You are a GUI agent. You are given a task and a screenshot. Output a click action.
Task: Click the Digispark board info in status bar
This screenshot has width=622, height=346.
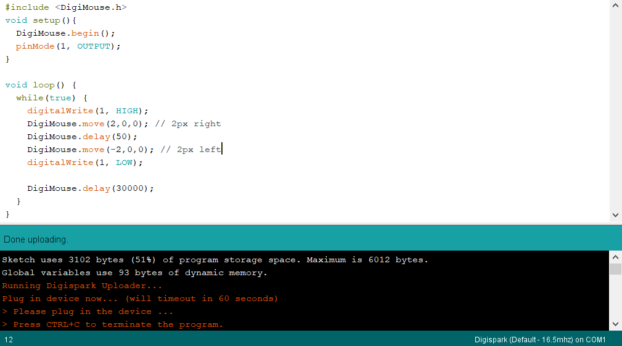[x=540, y=340]
